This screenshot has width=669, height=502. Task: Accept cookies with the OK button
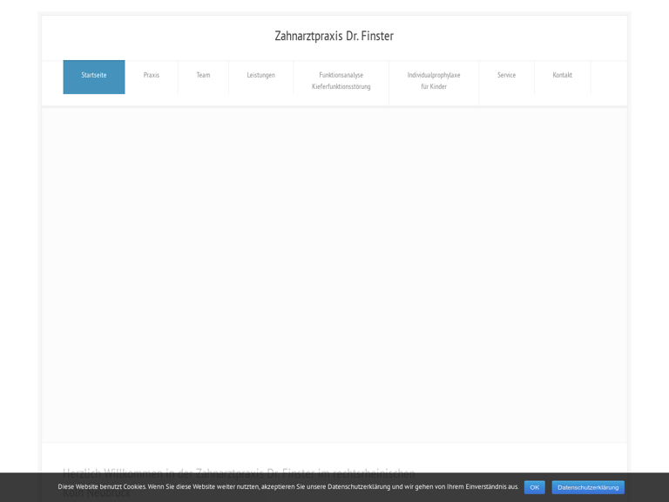pos(534,487)
